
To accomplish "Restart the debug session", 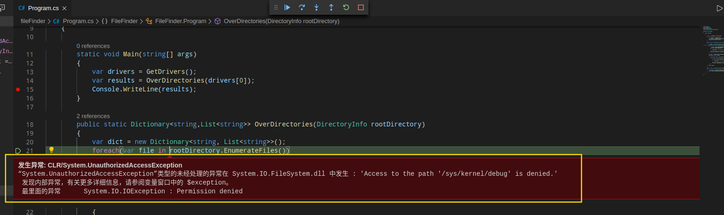I will pyautogui.click(x=346, y=7).
